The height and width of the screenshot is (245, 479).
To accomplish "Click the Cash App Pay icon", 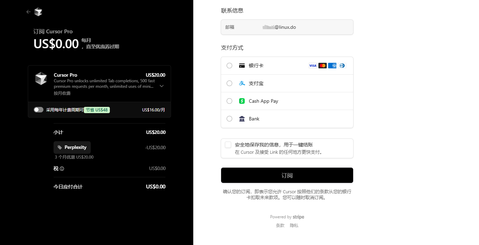I will click(242, 101).
